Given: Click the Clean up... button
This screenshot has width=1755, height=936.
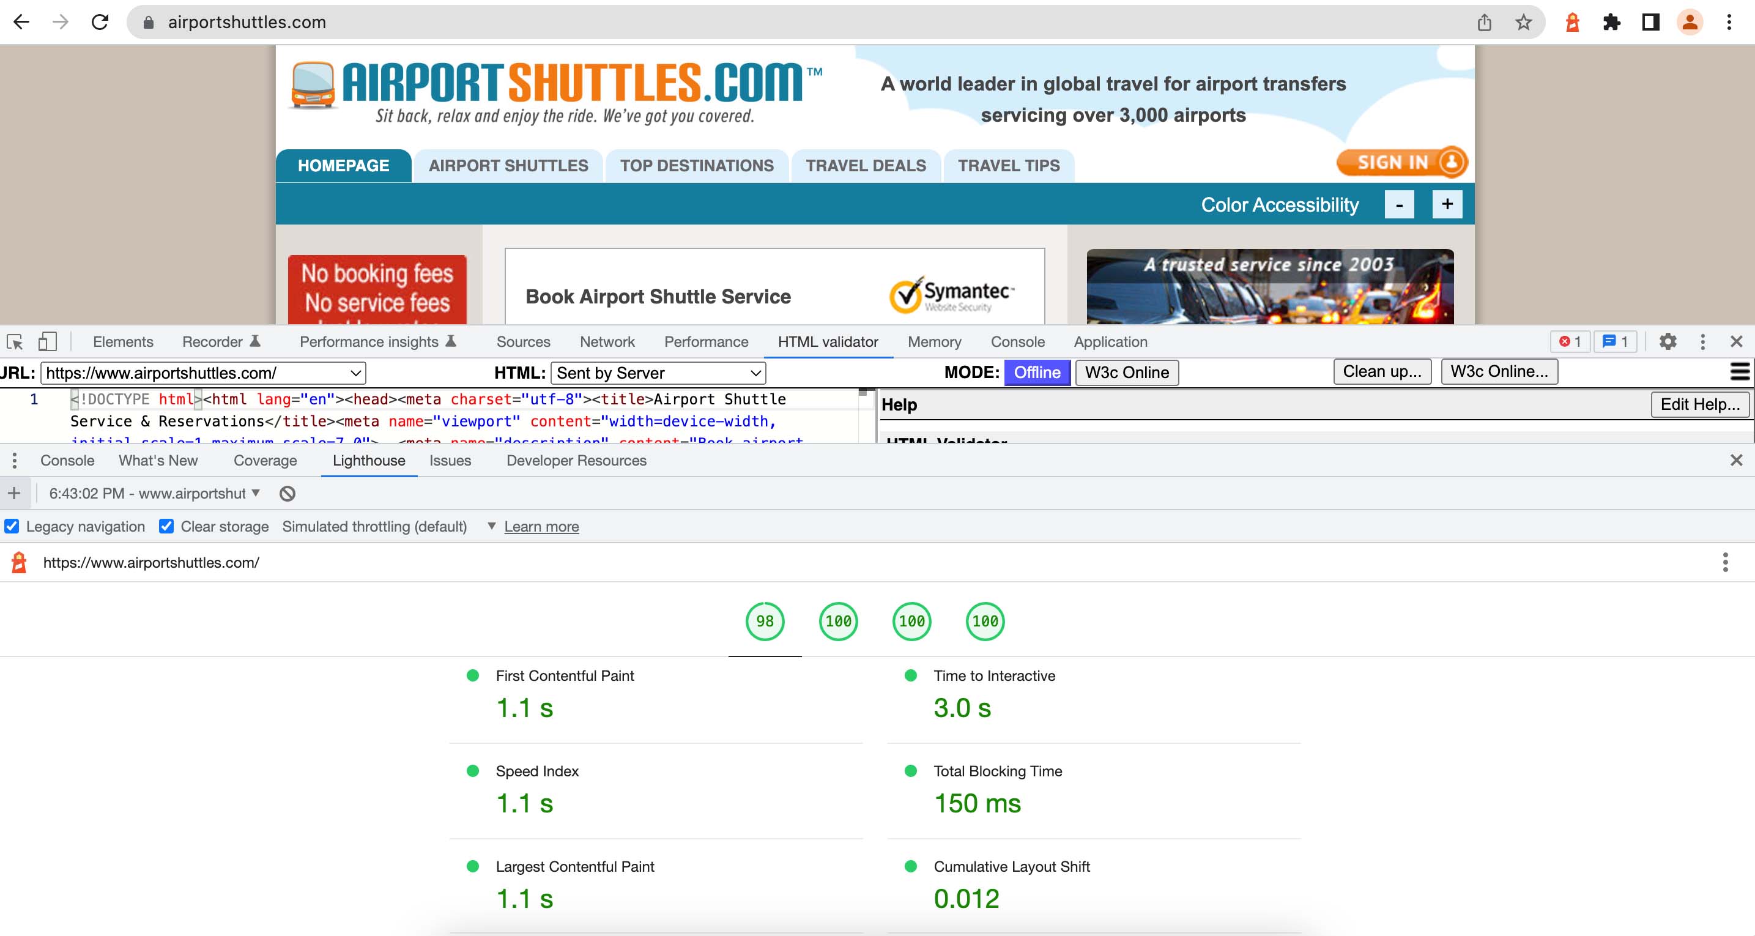Looking at the screenshot, I should [1382, 371].
